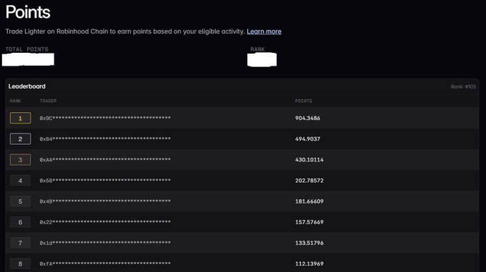Click the Rank #105 label in Leaderboard header
The width and height of the screenshot is (486, 272).
pos(463,86)
